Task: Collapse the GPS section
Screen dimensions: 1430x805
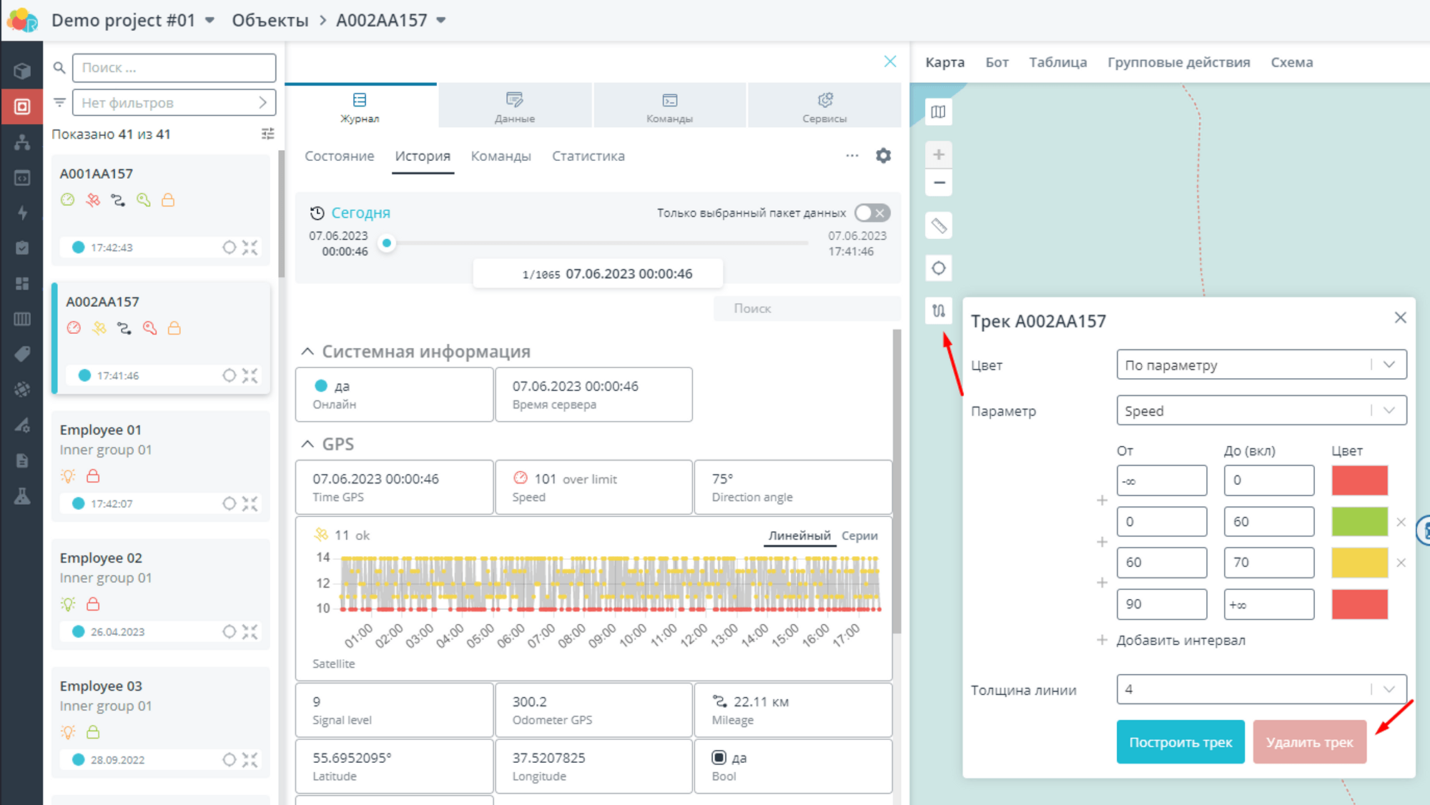Action: pyautogui.click(x=307, y=444)
